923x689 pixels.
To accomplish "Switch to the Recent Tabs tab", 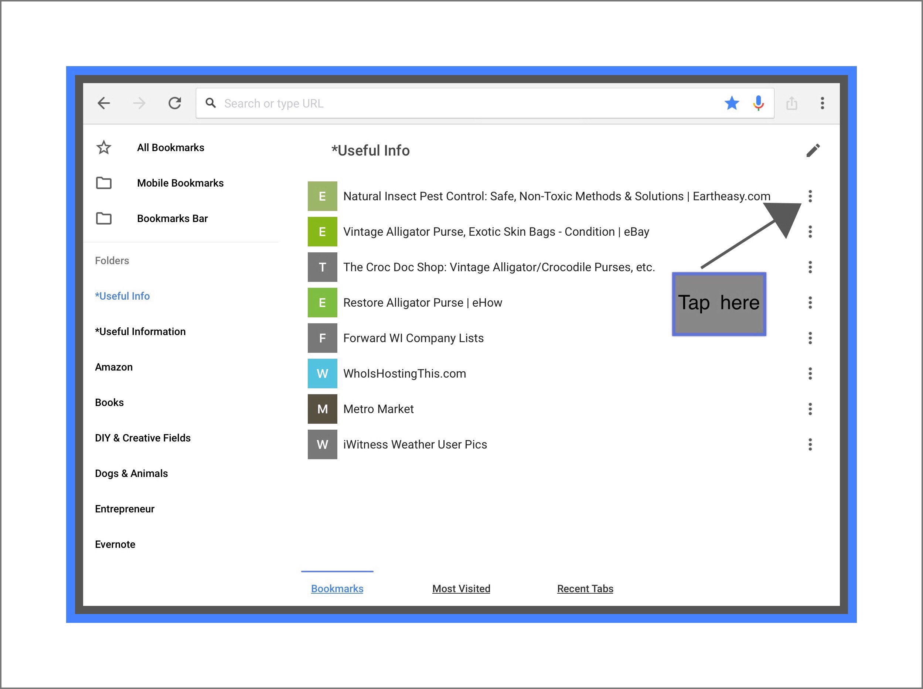I will click(585, 589).
